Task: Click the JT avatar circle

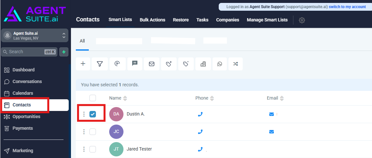Action: coord(116,149)
